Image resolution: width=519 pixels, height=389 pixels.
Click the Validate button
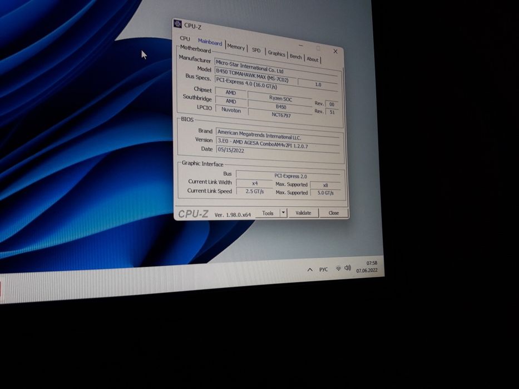pos(303,213)
